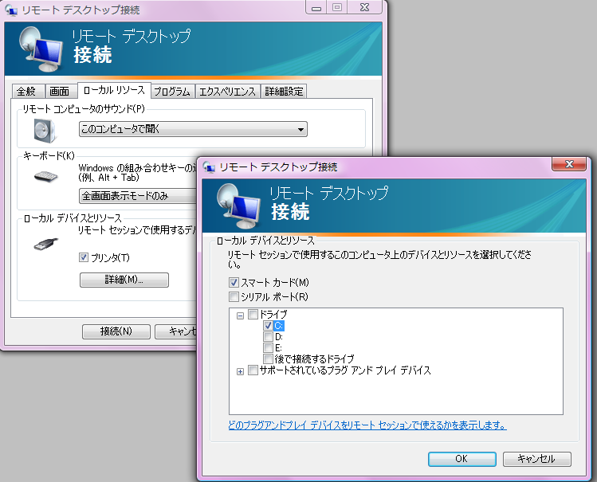Select the ドライブ tree label

[x=273, y=314]
